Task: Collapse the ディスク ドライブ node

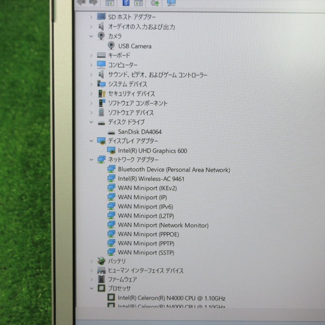Action: click(x=91, y=122)
